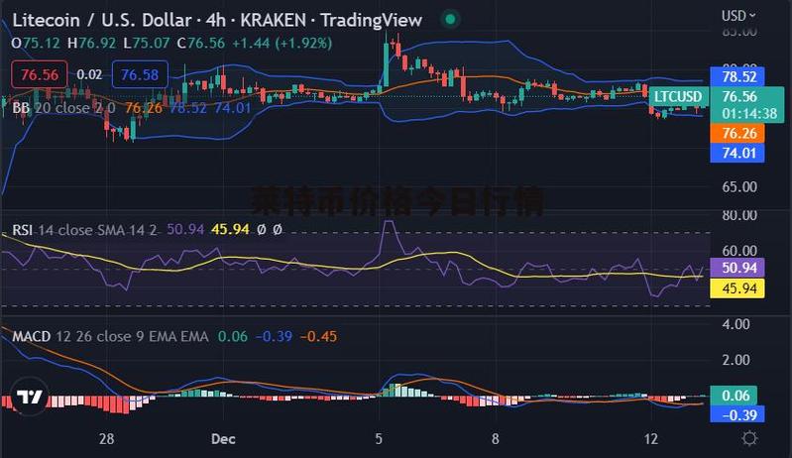Click the yellow 45.94 RSI SMA label

pyautogui.click(x=739, y=288)
